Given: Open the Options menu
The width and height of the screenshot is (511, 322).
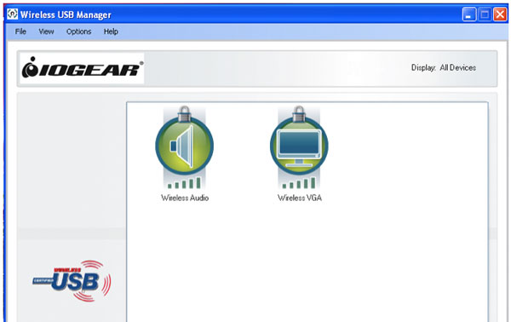Looking at the screenshot, I should tap(79, 32).
